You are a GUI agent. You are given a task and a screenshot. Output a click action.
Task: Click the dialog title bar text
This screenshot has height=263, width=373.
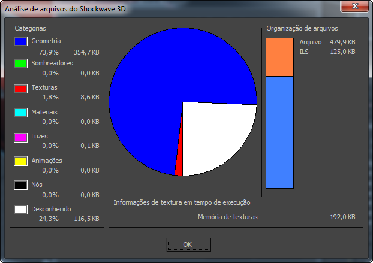tap(65, 8)
